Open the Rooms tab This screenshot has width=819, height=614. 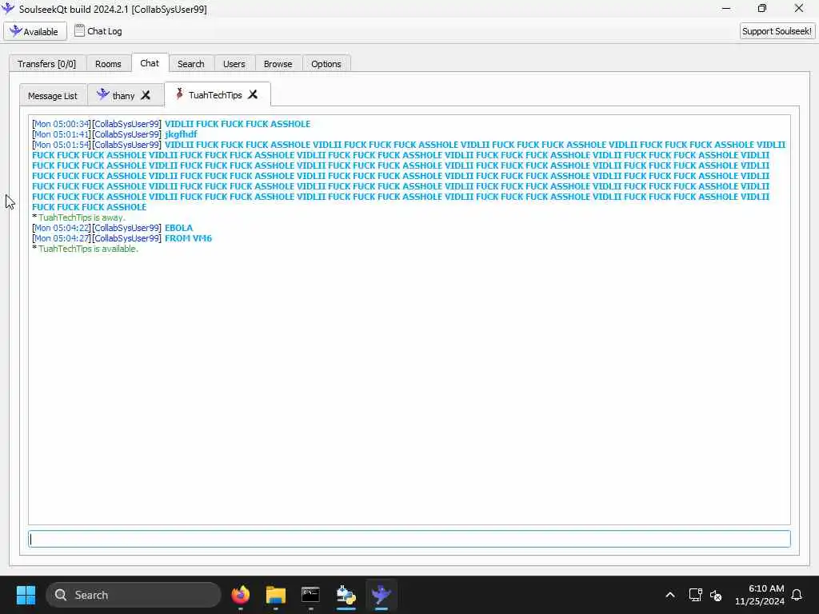pos(108,64)
